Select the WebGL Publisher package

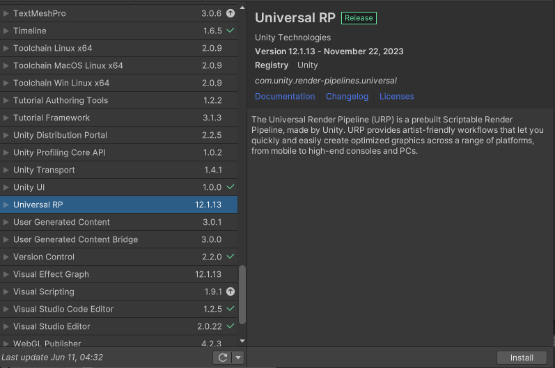pyautogui.click(x=118, y=341)
